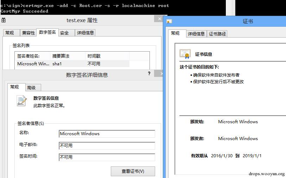
Task: Select 常规 tab in certificate window
Action: pyautogui.click(x=177, y=33)
